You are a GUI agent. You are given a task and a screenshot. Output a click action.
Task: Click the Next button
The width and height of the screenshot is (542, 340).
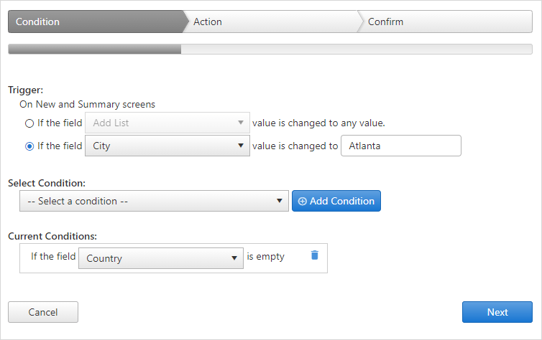[497, 312]
